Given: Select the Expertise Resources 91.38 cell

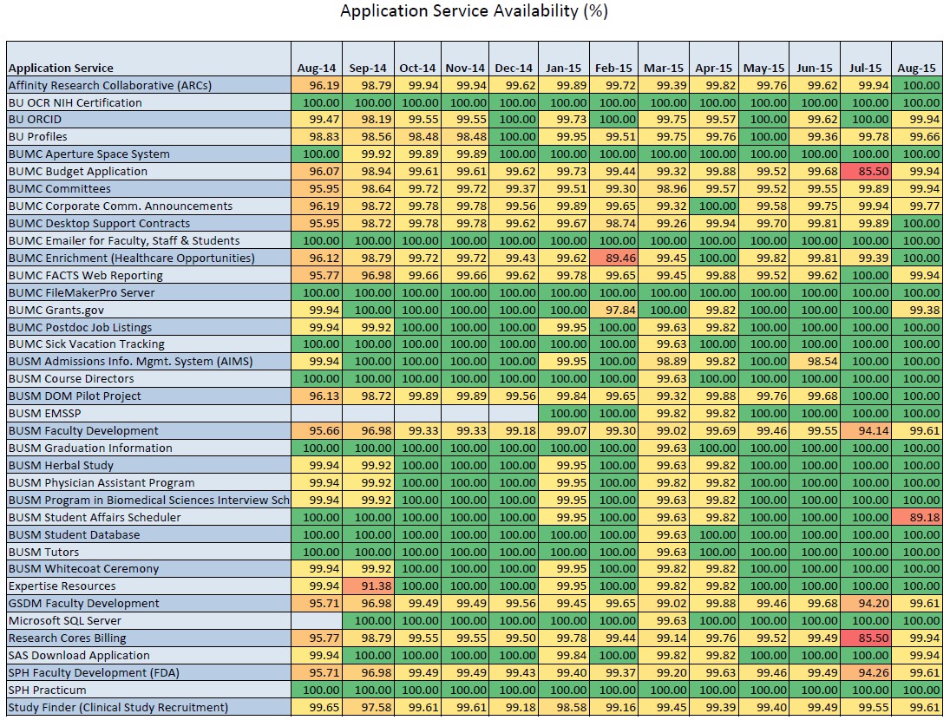Looking at the screenshot, I should (368, 586).
